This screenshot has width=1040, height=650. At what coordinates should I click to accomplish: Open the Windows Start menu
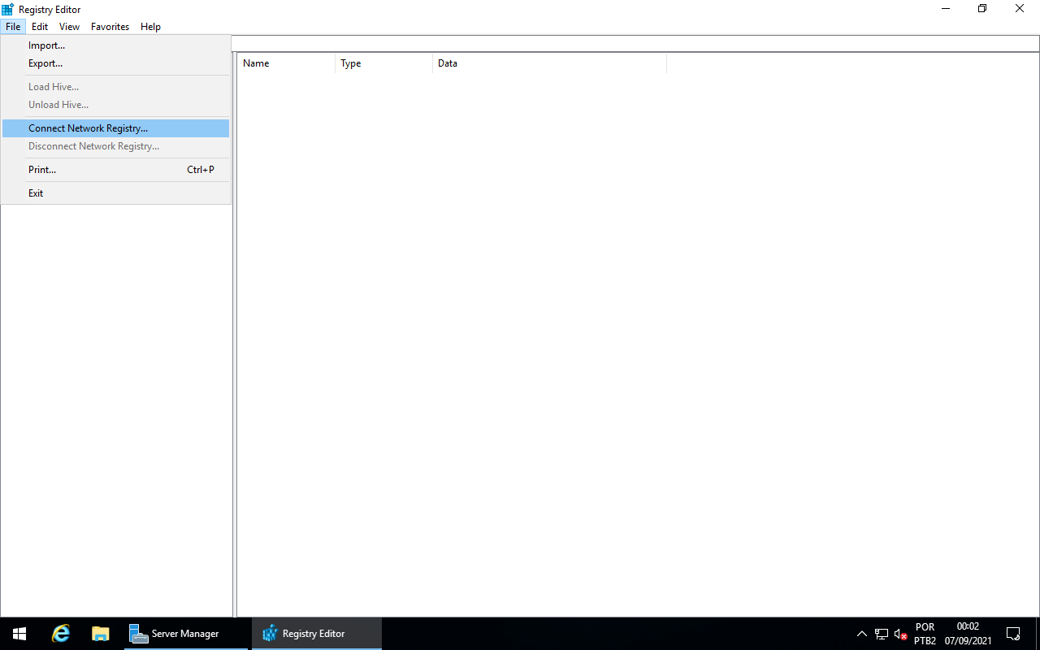coord(19,633)
